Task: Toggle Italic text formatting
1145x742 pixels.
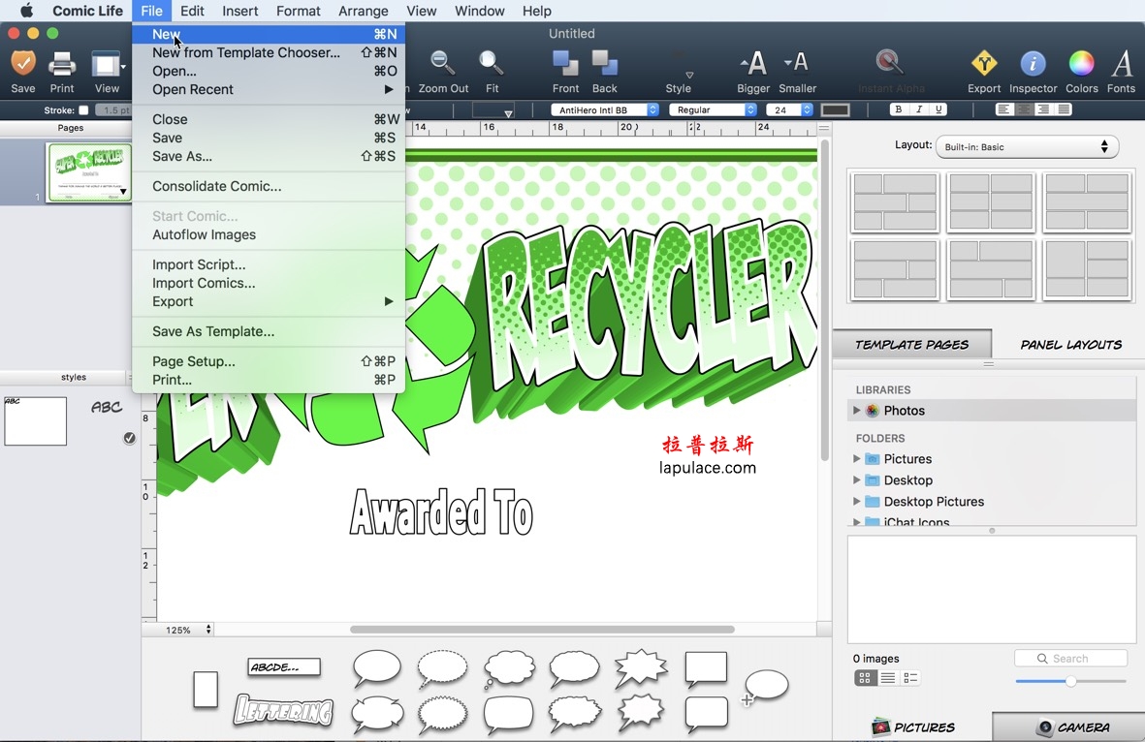Action: tap(919, 109)
